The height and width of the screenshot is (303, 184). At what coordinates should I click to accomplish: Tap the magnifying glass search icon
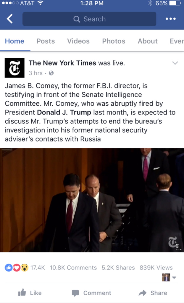coord(77,19)
